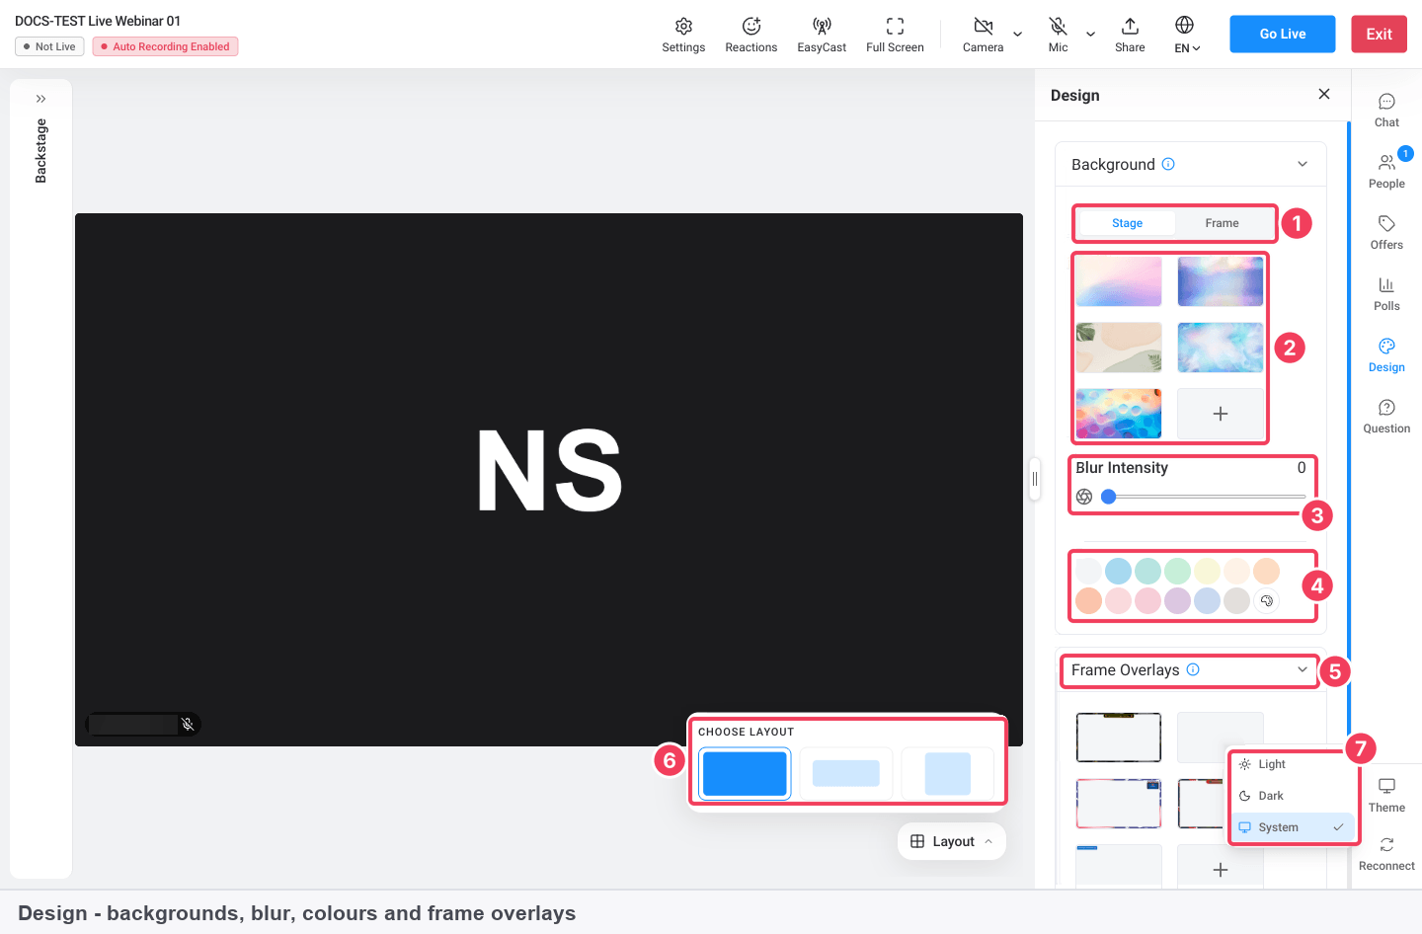1422x934 pixels.
Task: Click the red Exit button
Action: 1379,34
